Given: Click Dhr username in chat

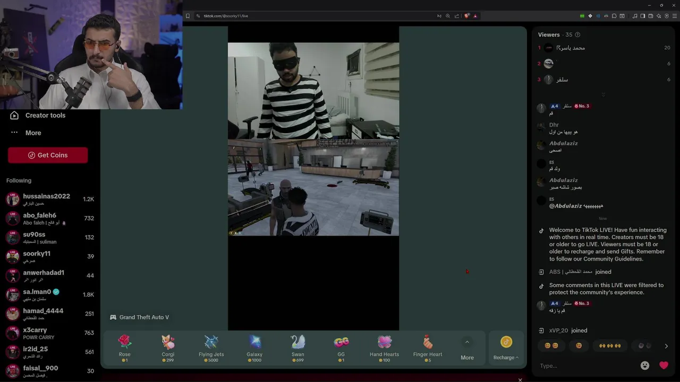Looking at the screenshot, I should [x=554, y=125].
